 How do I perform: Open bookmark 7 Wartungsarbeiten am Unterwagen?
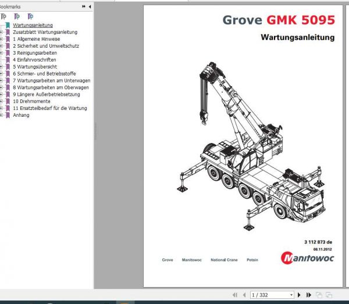click(x=52, y=80)
